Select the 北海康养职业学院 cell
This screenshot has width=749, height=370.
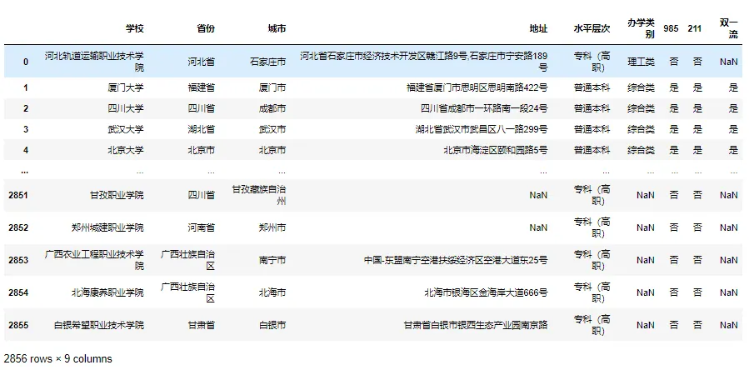point(107,292)
